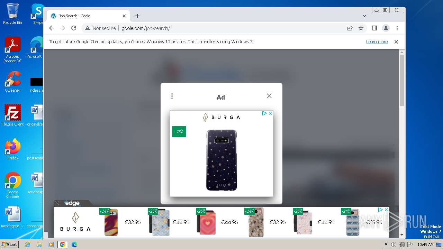Close the bottom banner ad
443x249 pixels.
[x=386, y=210]
